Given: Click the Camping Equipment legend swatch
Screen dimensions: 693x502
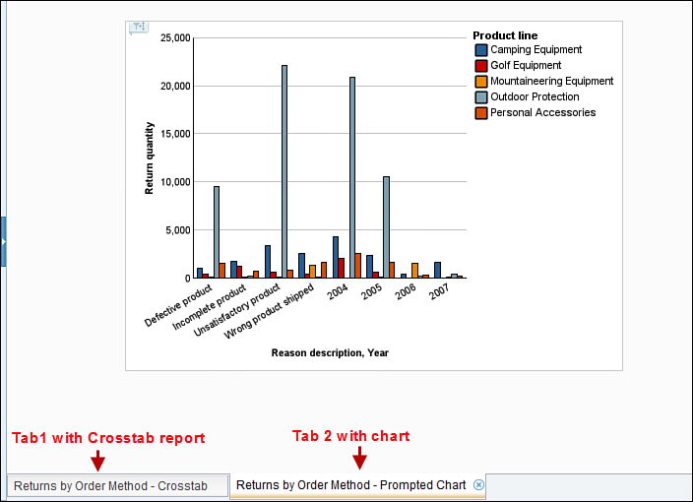Looking at the screenshot, I should coord(480,50).
